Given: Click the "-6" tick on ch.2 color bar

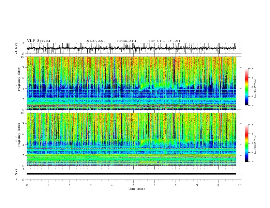Looking at the screenshot, I should 251,152.
